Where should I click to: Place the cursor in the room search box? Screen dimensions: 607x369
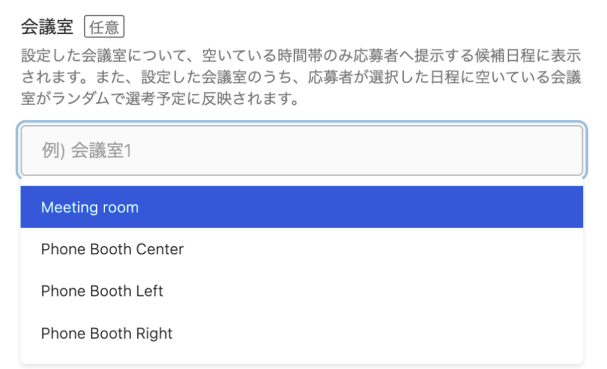(x=302, y=151)
